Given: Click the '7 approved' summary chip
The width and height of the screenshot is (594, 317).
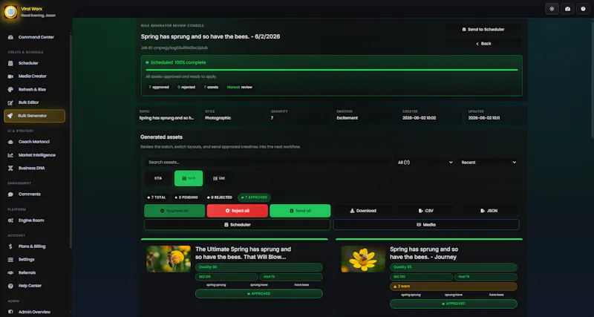Looking at the screenshot, I should 159,87.
